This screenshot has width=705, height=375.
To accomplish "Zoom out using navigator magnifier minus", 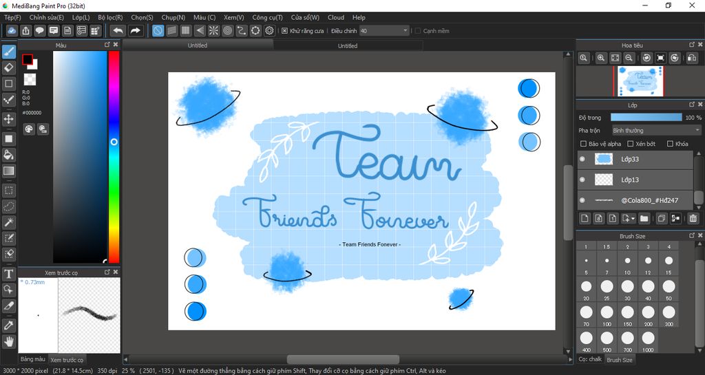I will click(x=629, y=58).
